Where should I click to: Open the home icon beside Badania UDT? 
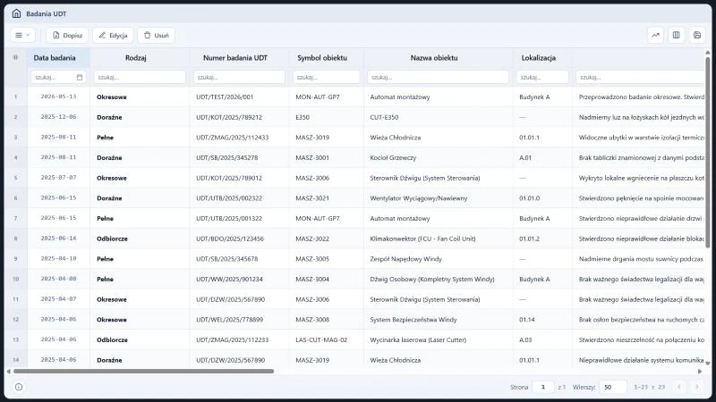[x=16, y=13]
